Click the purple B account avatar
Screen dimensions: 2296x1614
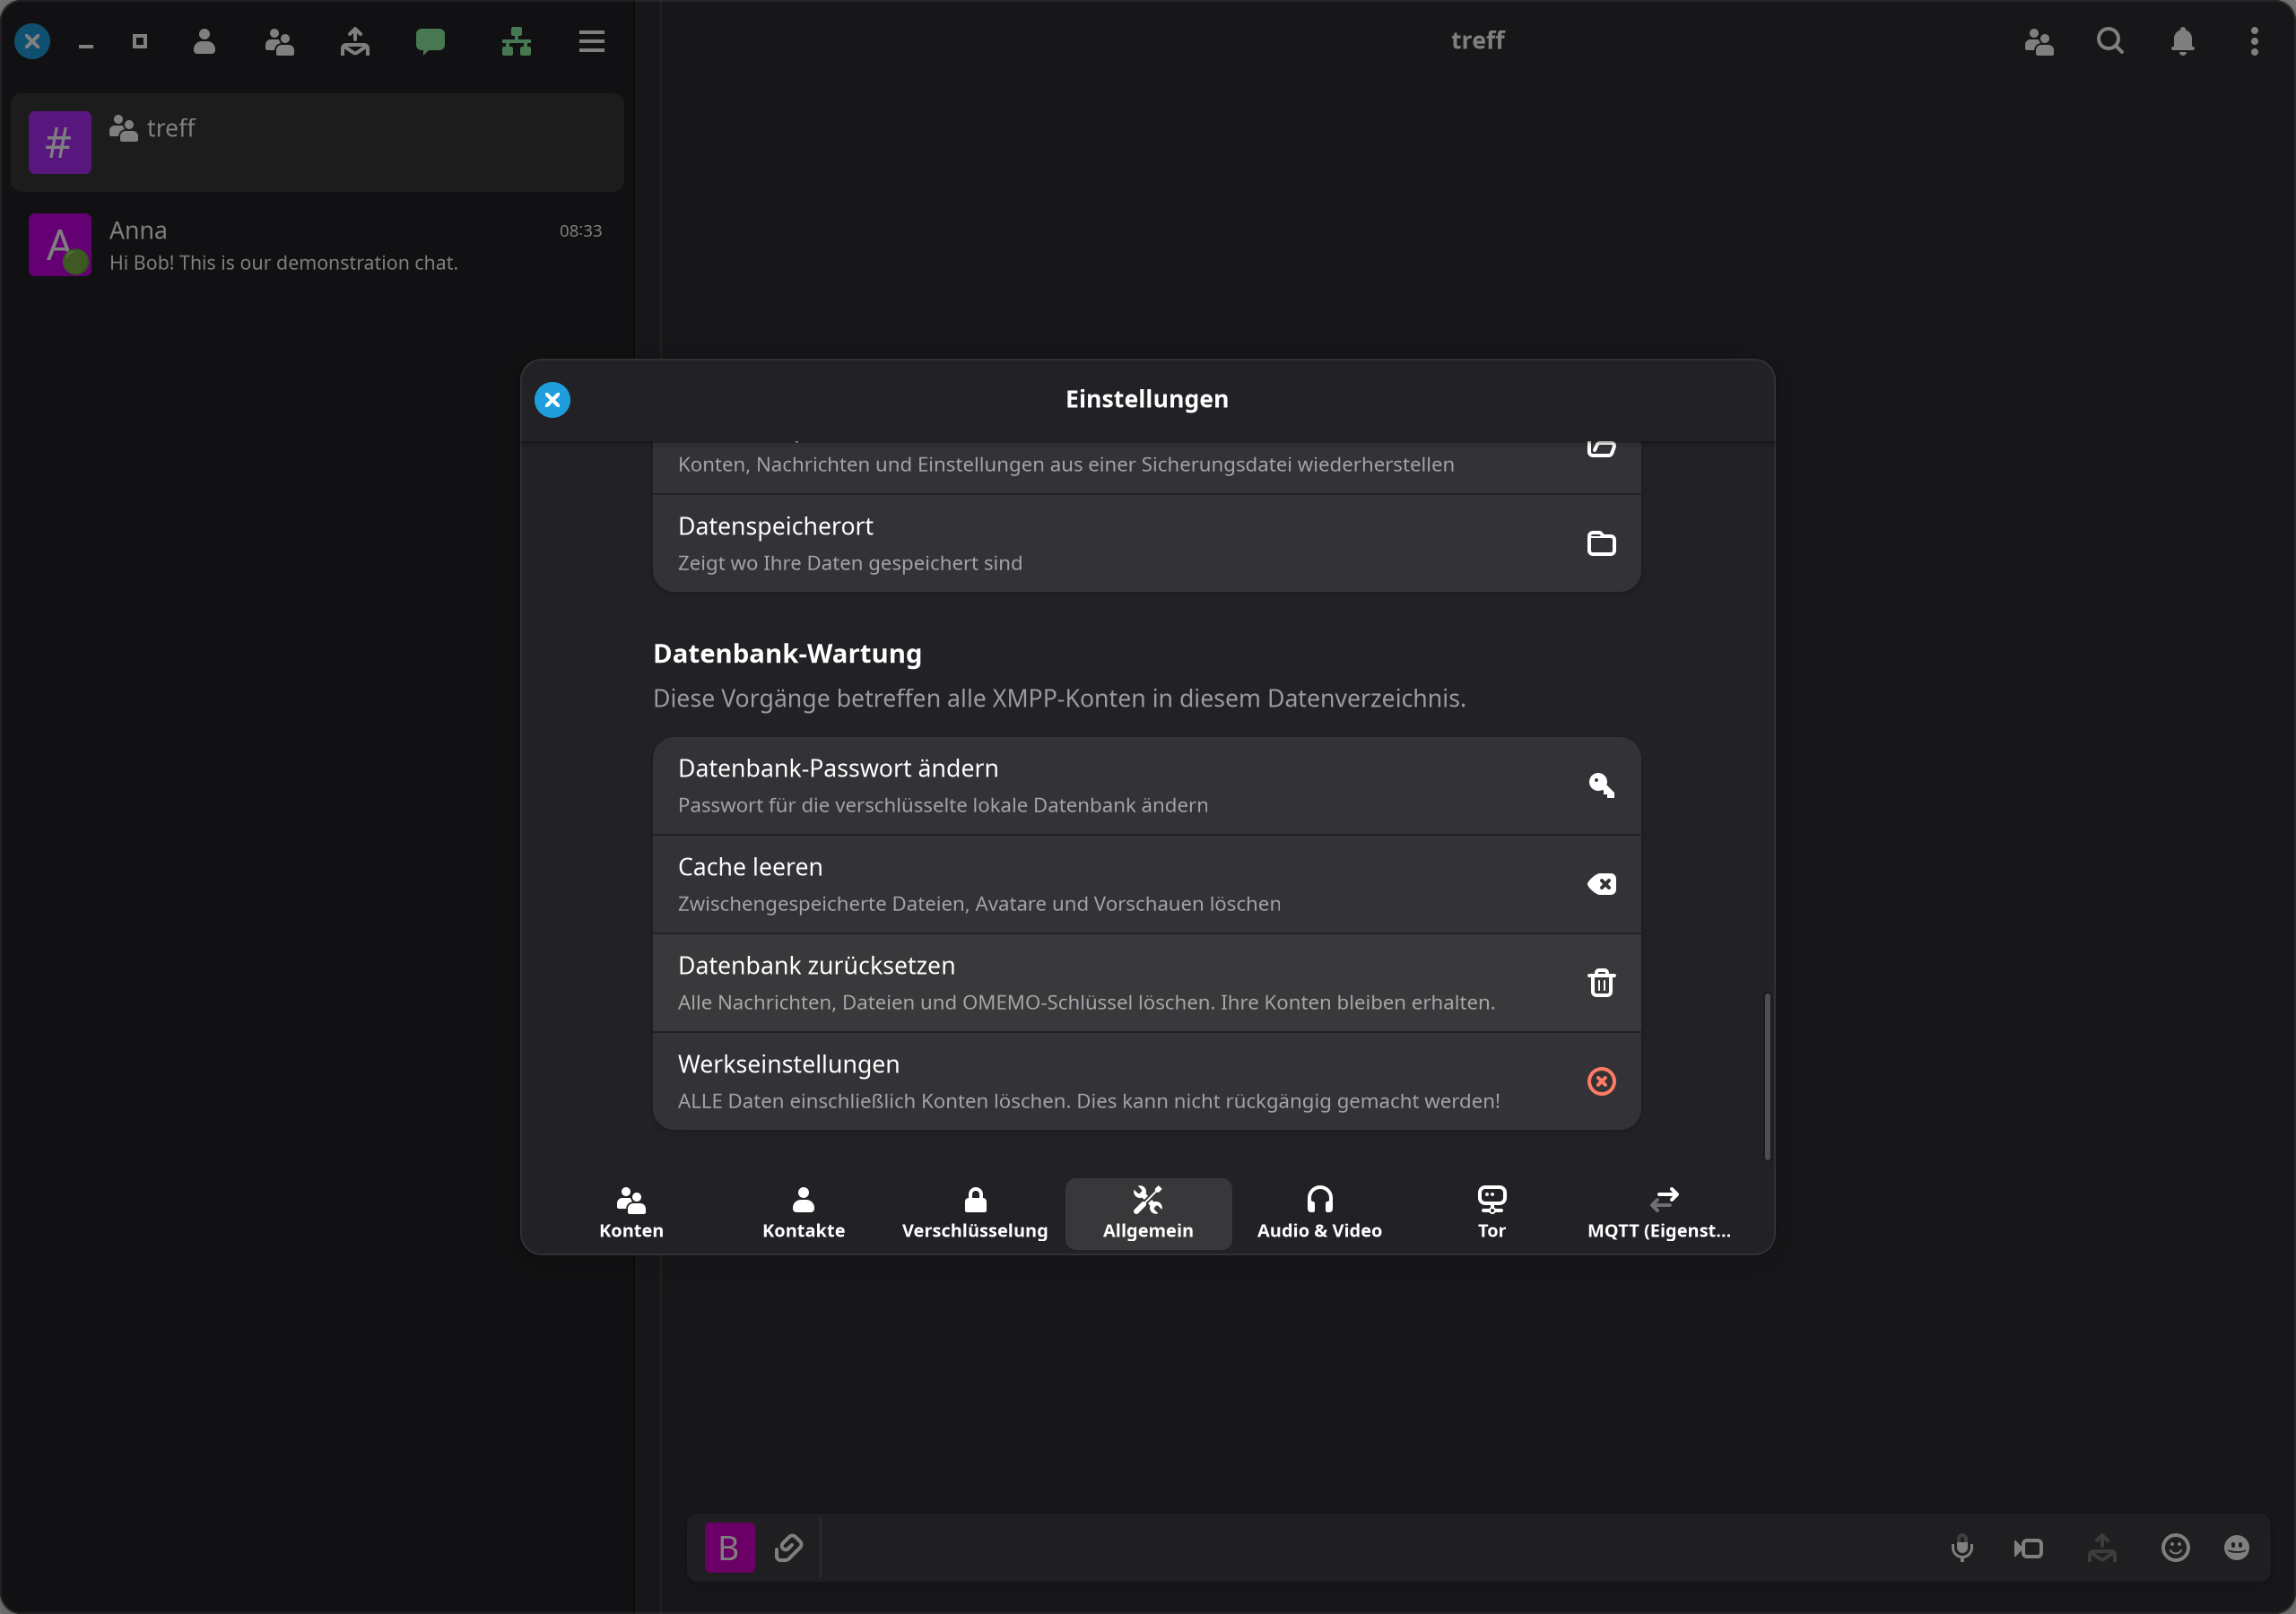tap(729, 1548)
